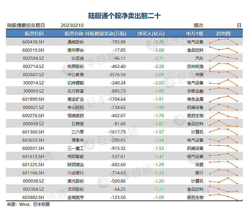Click the date value 20230210

(x=72, y=25)
